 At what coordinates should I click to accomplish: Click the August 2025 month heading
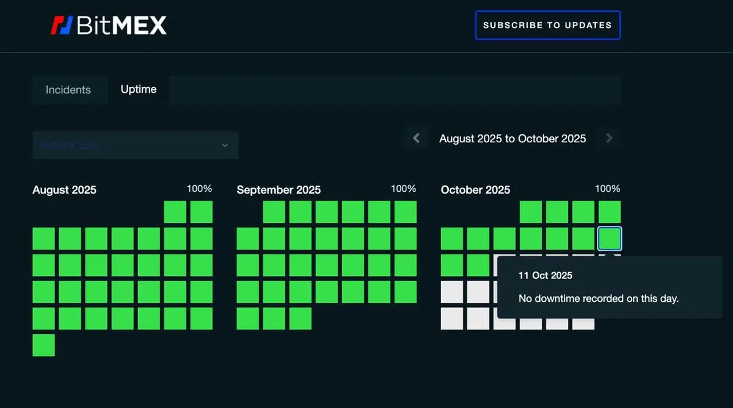click(x=64, y=190)
